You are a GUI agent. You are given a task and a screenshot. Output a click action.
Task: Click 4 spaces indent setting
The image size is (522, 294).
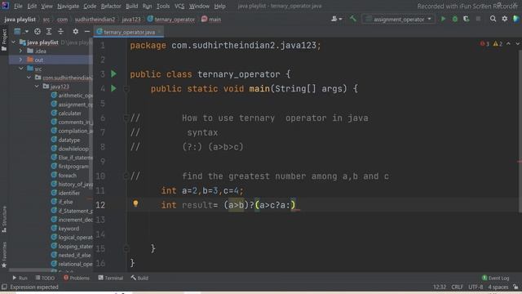click(x=498, y=287)
